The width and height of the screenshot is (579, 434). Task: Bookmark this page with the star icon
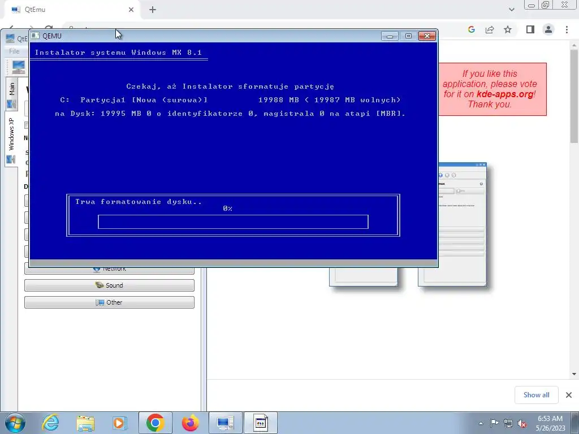click(508, 29)
